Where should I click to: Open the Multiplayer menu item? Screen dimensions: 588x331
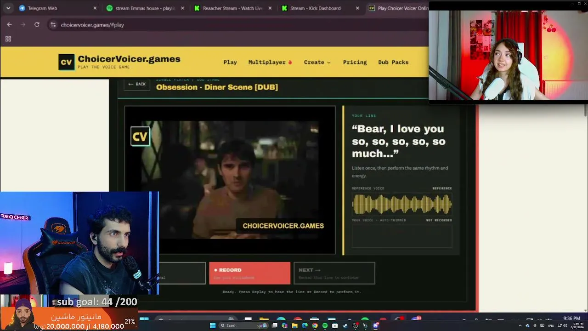click(x=270, y=62)
